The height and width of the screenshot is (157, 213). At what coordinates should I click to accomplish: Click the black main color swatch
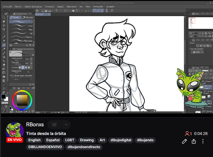coord(3,97)
